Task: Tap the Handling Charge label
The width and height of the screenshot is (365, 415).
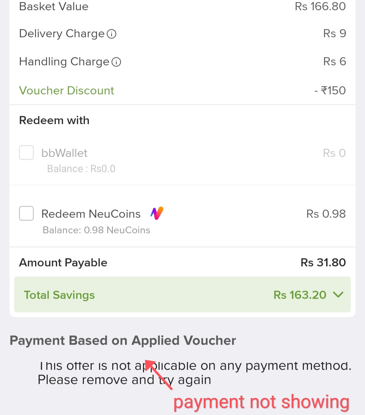Action: 64,62
